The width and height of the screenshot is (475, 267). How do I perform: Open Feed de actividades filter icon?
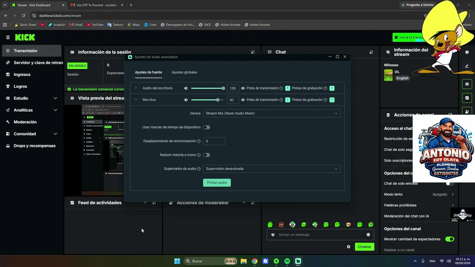(x=145, y=203)
